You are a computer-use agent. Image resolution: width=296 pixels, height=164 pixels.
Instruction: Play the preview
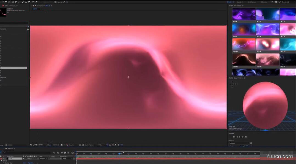pos(240,137)
